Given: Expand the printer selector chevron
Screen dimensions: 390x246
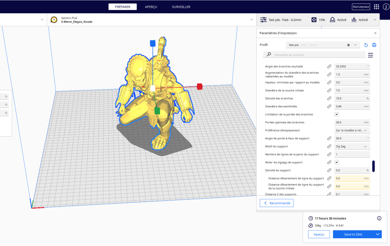Looking at the screenshot, I should point(42,19).
